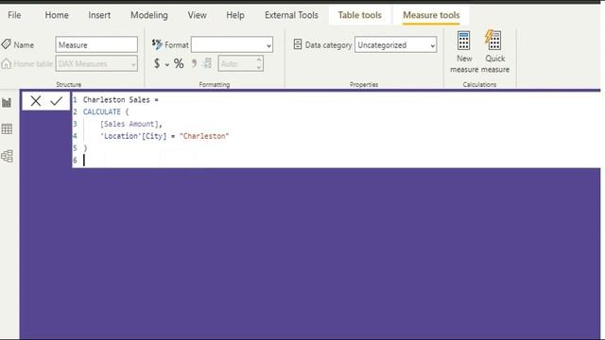Switch to External Tools tab

[291, 15]
